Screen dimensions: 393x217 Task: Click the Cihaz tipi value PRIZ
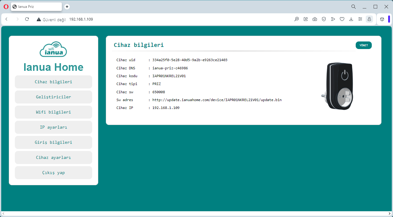coord(156,84)
